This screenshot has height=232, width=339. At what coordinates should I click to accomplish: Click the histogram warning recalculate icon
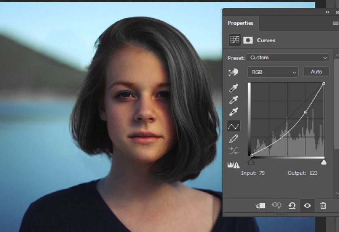(234, 165)
